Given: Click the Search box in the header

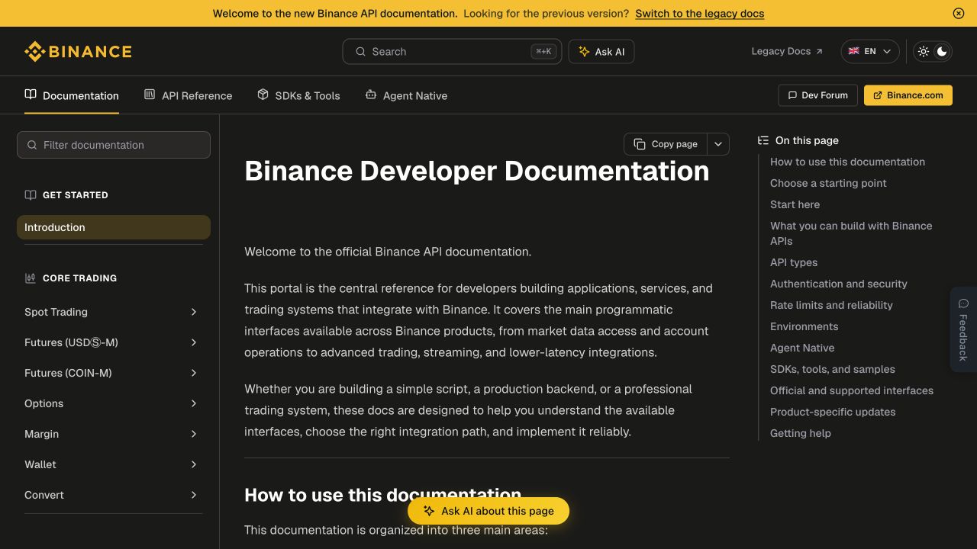Looking at the screenshot, I should tap(452, 52).
